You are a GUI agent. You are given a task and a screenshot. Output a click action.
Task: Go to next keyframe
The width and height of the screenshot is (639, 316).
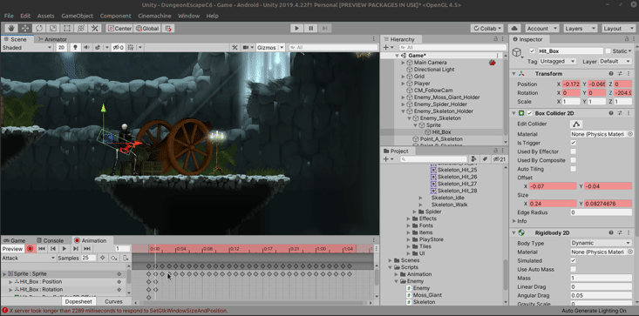[76, 248]
